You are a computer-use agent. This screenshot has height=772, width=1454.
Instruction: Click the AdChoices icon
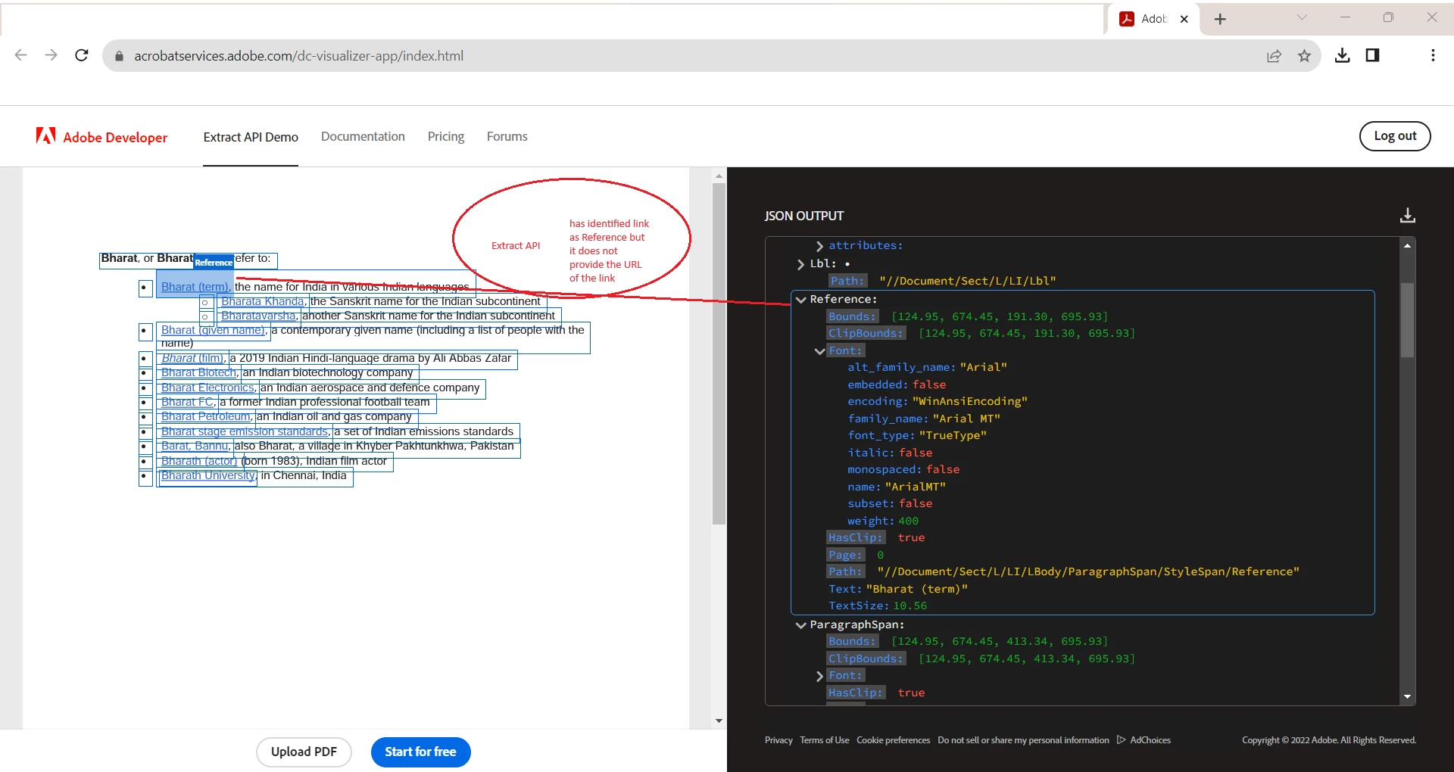click(x=1122, y=740)
